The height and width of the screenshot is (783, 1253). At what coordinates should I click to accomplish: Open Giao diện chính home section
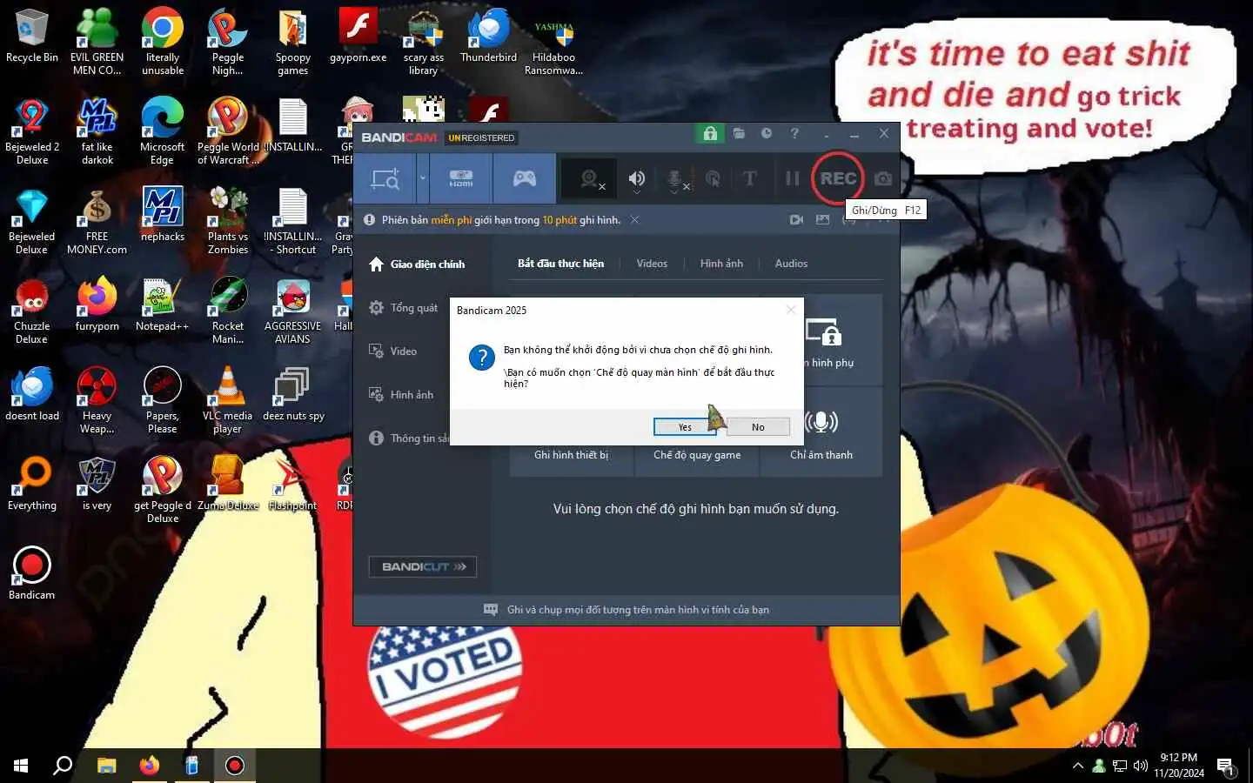(418, 264)
